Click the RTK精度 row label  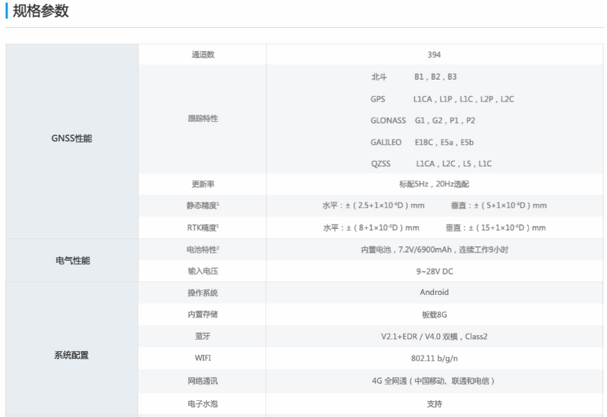203,227
